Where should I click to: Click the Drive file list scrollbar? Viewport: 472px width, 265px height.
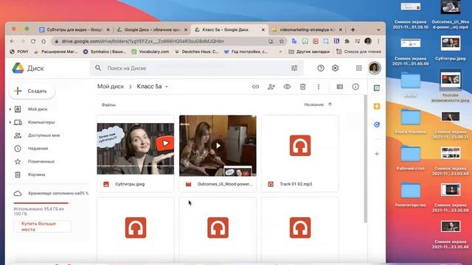366,159
